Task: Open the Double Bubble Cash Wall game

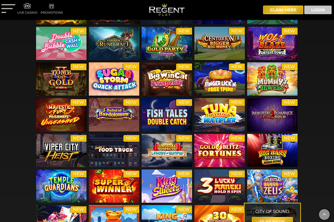Action: coord(61,43)
